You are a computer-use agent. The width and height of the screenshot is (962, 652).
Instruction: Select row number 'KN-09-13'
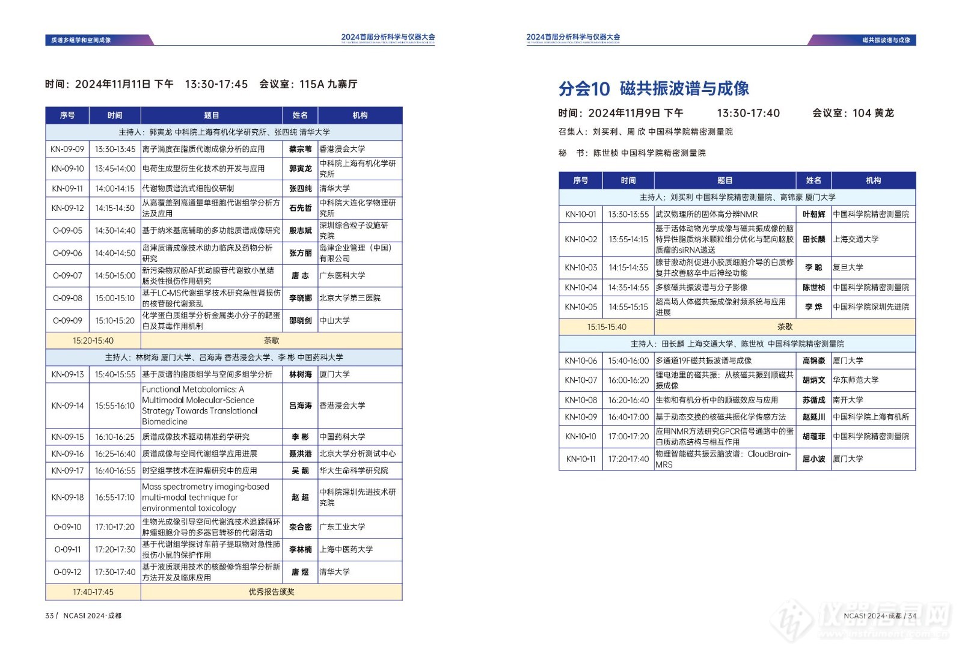67,374
